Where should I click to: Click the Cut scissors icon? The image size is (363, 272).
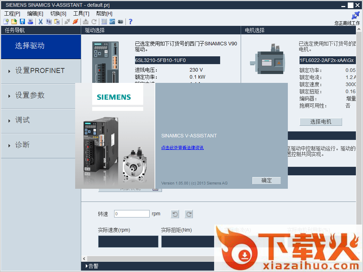tap(41, 22)
